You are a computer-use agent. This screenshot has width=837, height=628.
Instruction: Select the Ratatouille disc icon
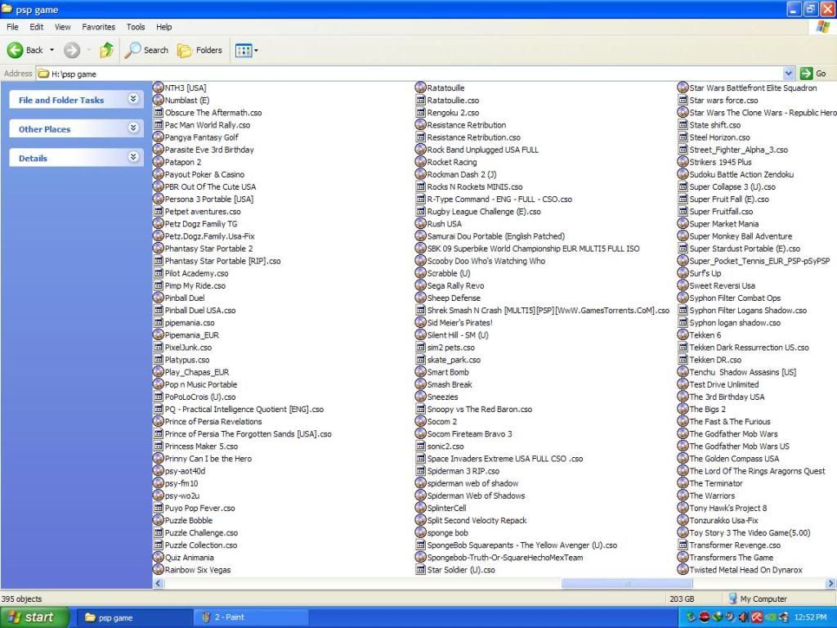point(420,87)
